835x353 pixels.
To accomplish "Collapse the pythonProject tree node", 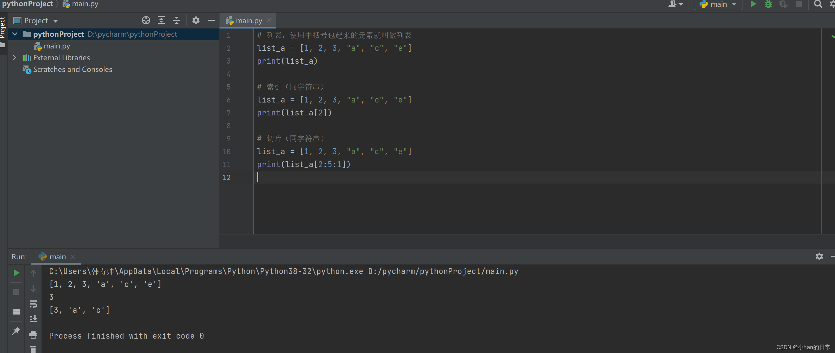I will (x=15, y=34).
